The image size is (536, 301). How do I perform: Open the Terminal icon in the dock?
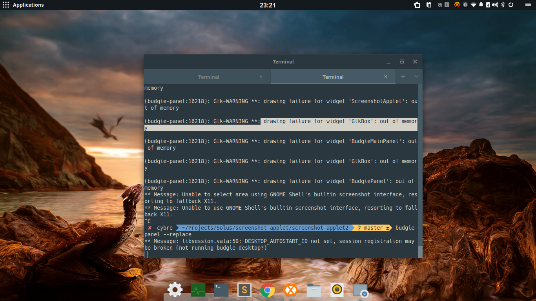point(221,290)
